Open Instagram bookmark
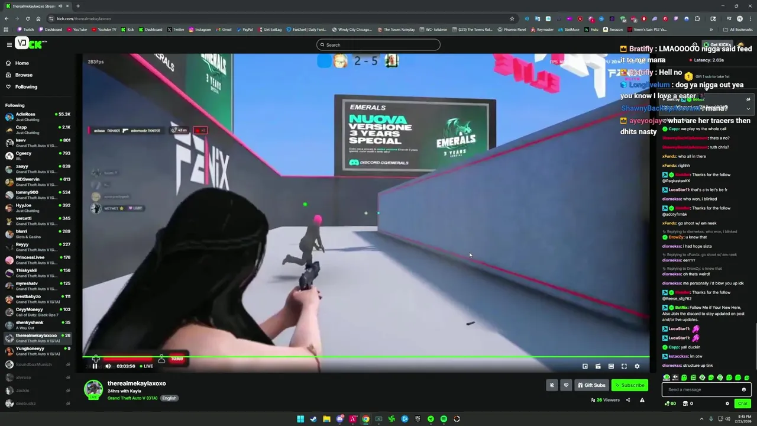Image resolution: width=757 pixels, height=426 pixels. click(x=200, y=30)
